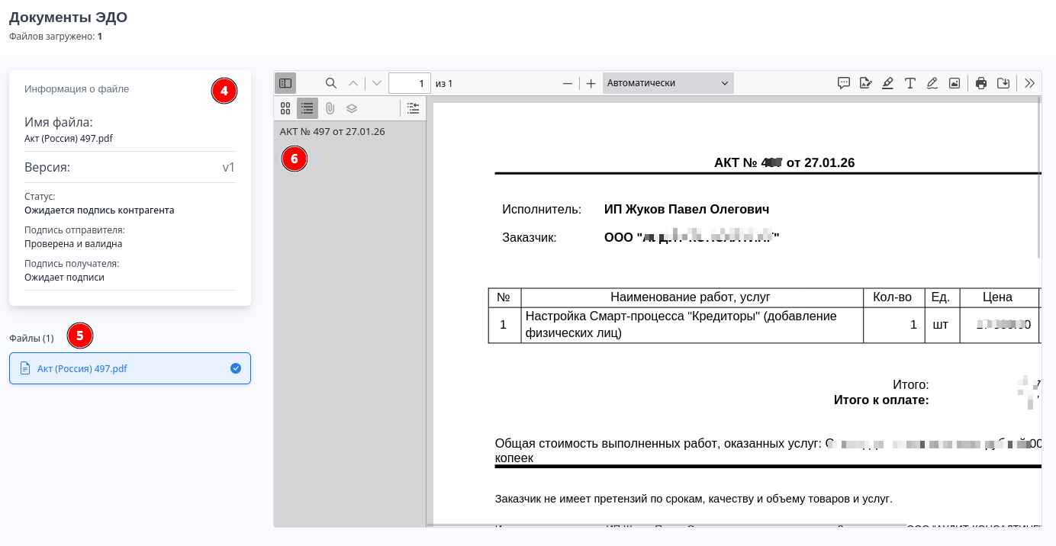
Task: Click the page number input field
Action: coord(409,83)
